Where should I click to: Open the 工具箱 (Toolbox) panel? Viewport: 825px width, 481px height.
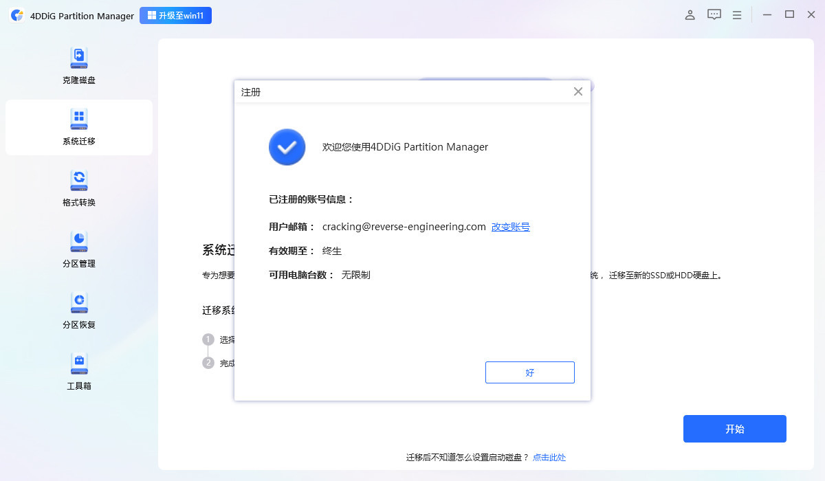point(78,371)
